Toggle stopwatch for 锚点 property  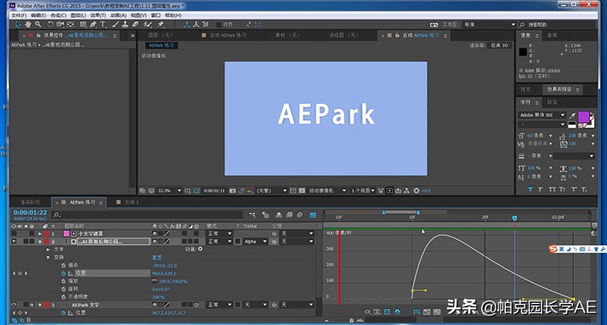tap(63, 265)
